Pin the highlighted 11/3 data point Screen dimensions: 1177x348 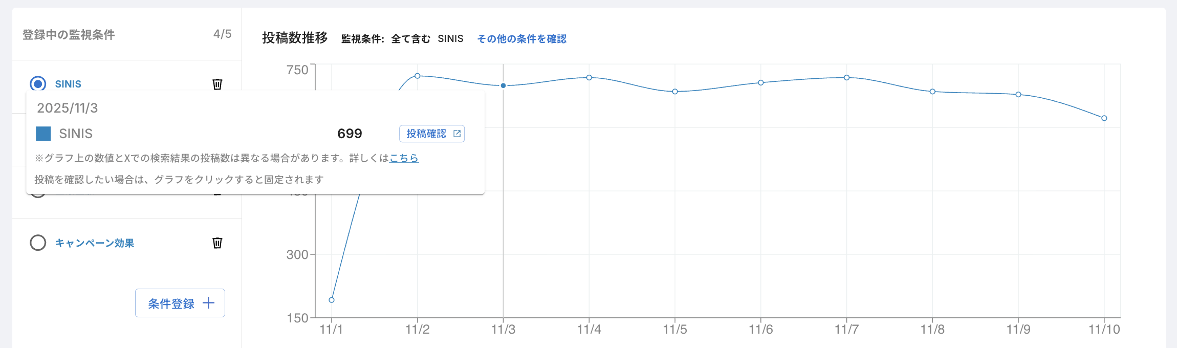[x=504, y=85]
